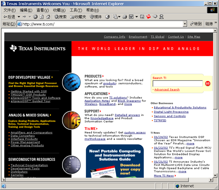219x190 pixels.
Task: Open the Help (帮助) menu
Action: tap(92, 10)
